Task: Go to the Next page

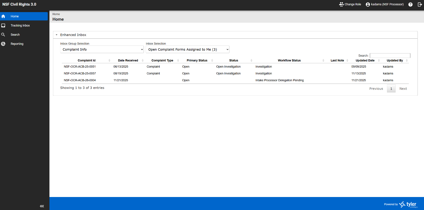Action: [x=403, y=89]
